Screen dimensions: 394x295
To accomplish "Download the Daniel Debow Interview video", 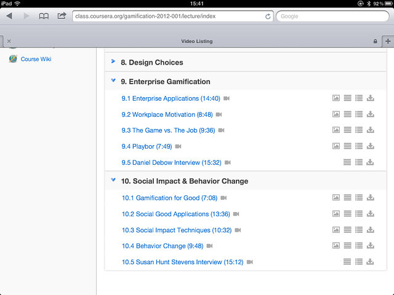I will [370, 162].
